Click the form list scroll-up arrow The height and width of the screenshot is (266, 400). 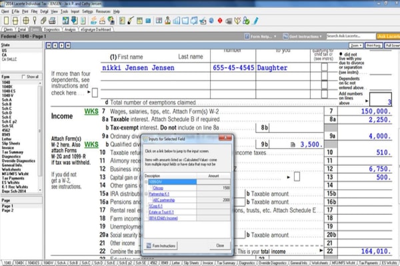click(x=40, y=83)
